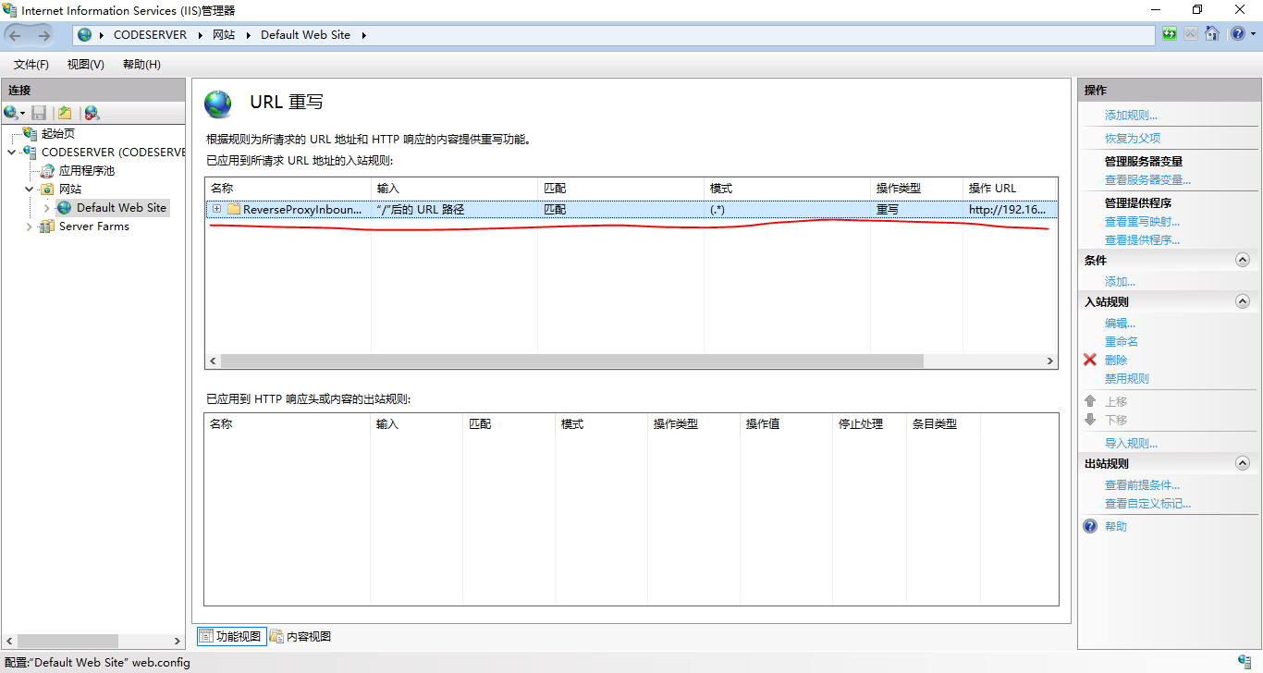Click the Up folder icon in Connections toolbar
This screenshot has height=673, width=1263.
(65, 113)
